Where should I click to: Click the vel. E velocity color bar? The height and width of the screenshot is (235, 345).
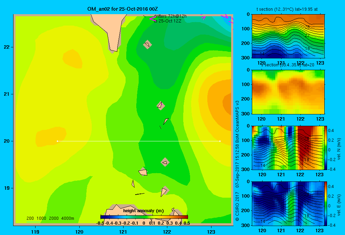326,204
